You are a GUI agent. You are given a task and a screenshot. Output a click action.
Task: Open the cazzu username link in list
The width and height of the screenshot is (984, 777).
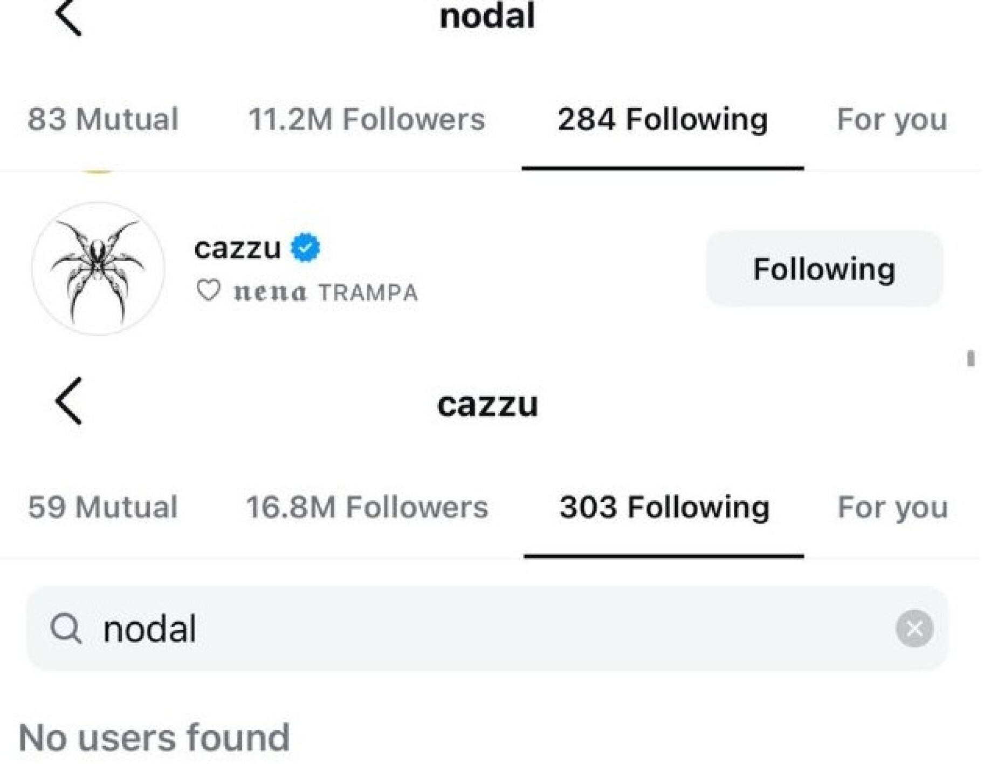click(238, 248)
